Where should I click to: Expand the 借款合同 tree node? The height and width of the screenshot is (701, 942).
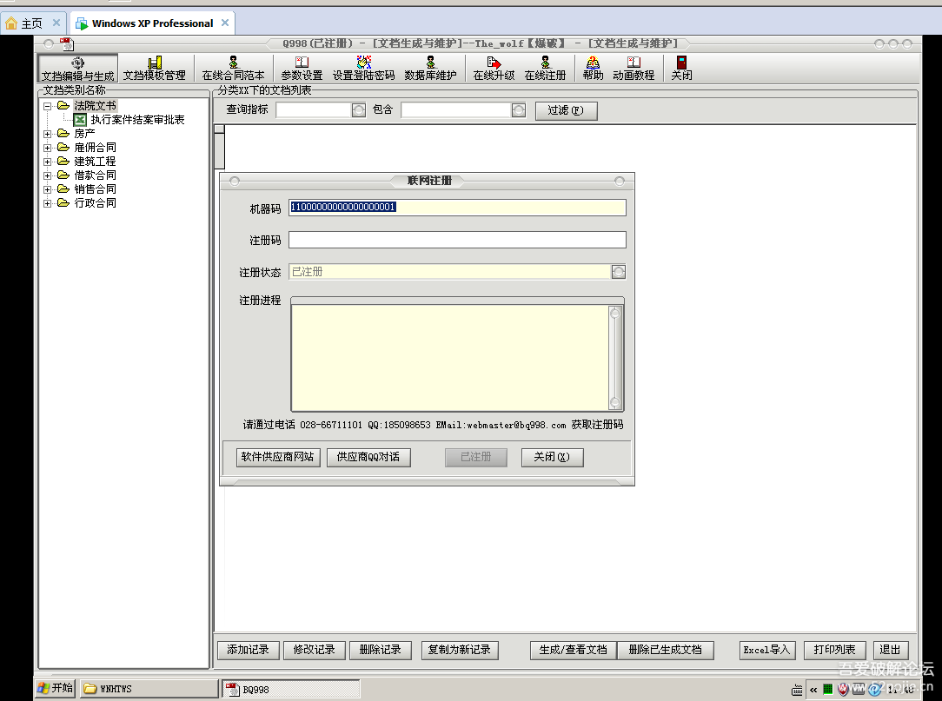[47, 175]
